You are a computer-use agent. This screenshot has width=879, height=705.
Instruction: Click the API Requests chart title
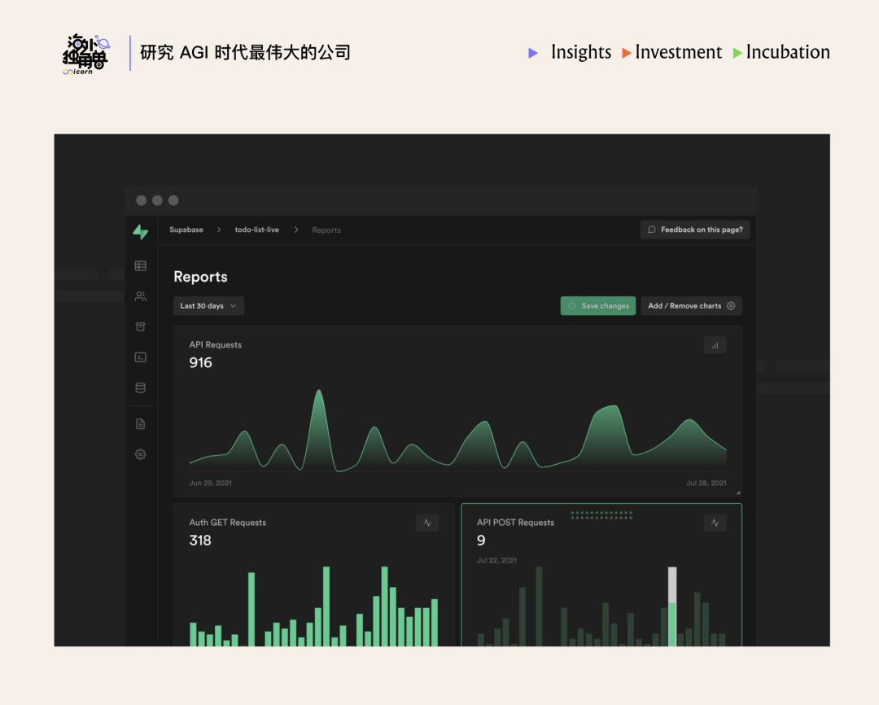tap(215, 345)
